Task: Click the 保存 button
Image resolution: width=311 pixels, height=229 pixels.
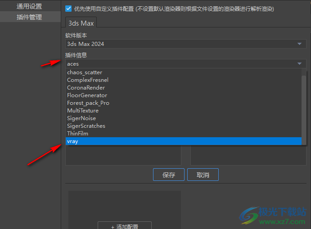Action: coord(169,175)
